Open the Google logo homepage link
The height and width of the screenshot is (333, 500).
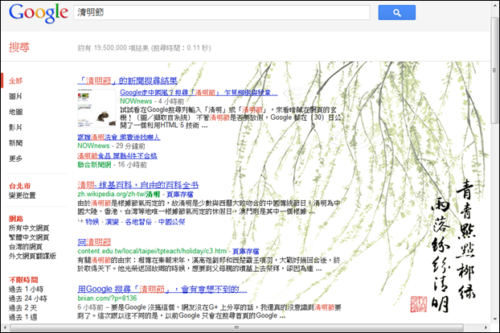pos(39,13)
